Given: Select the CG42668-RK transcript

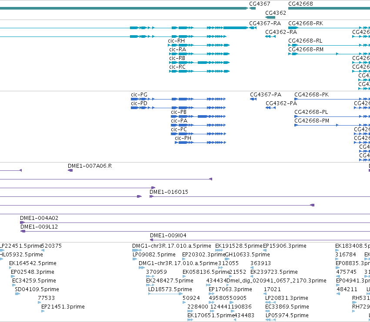Looking at the screenshot, I should point(329,28).
